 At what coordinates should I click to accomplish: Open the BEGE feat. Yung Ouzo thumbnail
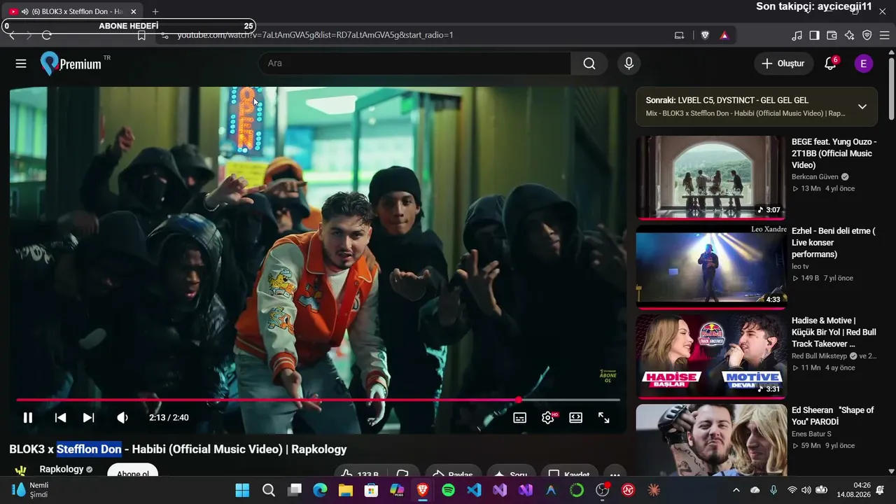click(x=710, y=177)
